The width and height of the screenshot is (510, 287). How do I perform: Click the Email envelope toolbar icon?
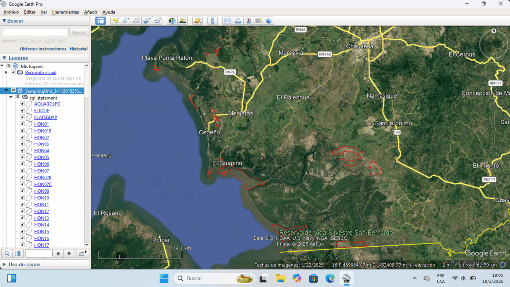coord(227,21)
